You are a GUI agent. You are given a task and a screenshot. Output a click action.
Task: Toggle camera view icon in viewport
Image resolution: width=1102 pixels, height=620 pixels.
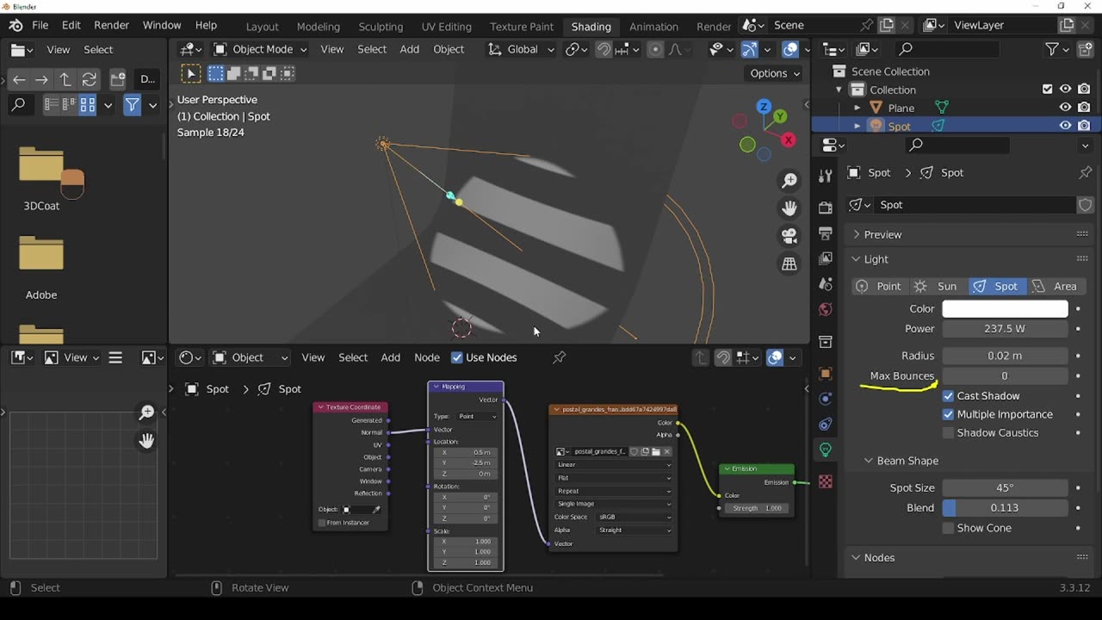click(789, 236)
